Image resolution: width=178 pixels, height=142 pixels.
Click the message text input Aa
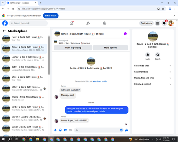[97, 130]
